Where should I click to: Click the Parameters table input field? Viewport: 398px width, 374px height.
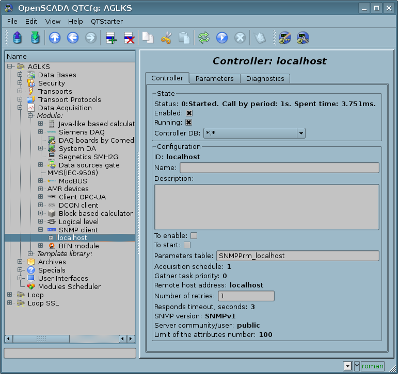point(298,256)
